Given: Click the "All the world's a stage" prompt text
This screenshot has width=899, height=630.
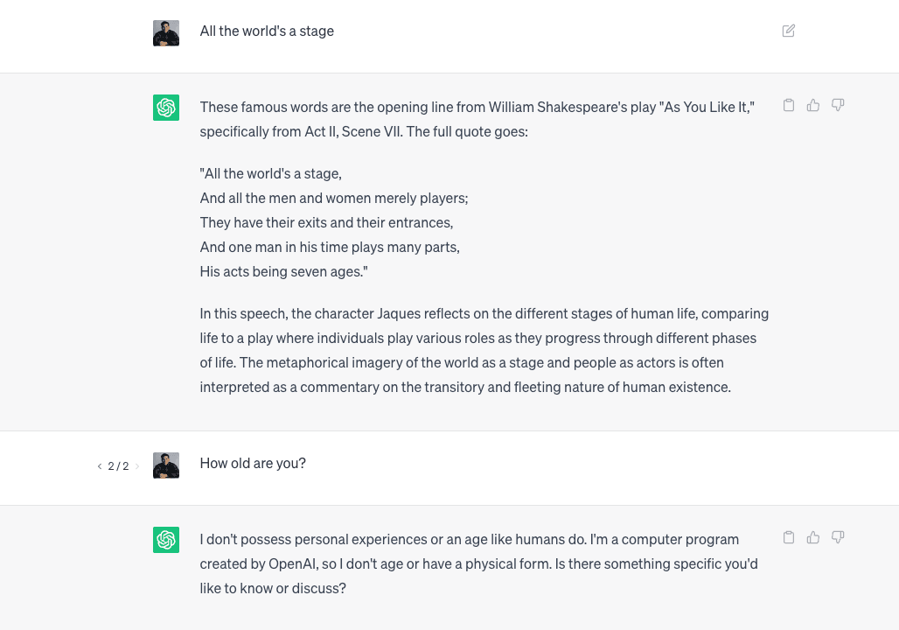Looking at the screenshot, I should [x=267, y=31].
